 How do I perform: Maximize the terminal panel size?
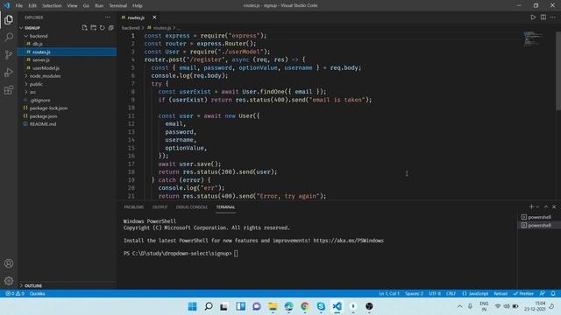[546, 206]
